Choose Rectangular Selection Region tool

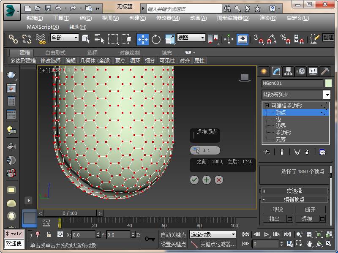coord(113,39)
